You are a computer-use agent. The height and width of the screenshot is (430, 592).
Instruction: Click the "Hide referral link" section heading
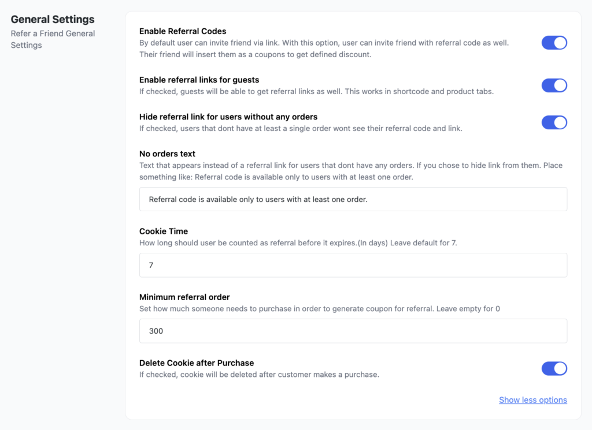228,117
